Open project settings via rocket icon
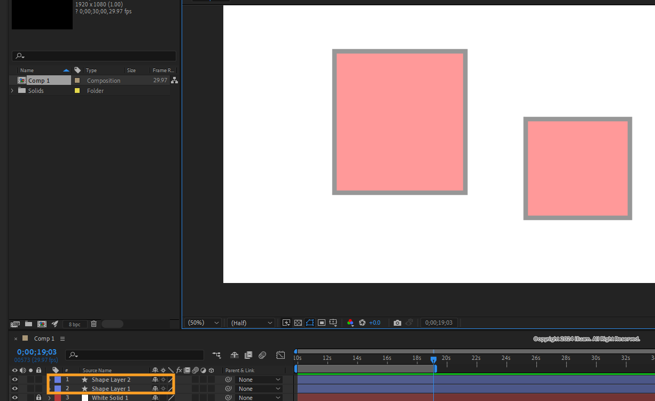Screen dimensions: 655x401 pyautogui.click(x=54, y=324)
